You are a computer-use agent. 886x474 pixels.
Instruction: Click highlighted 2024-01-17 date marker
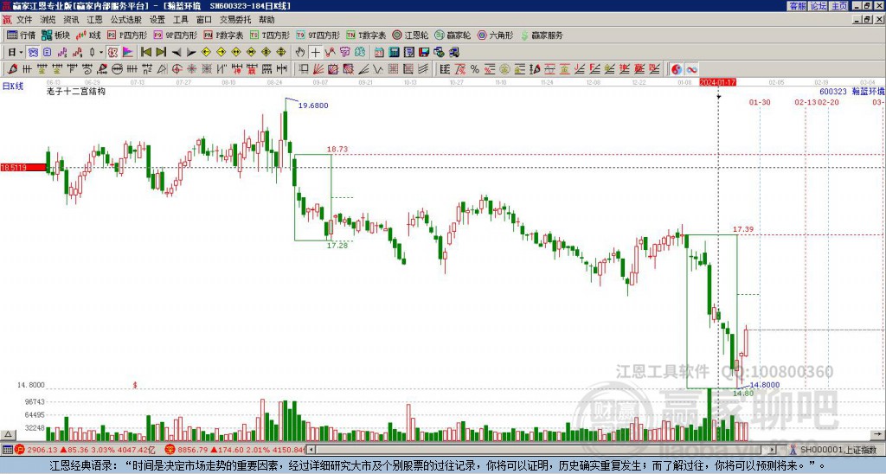pyautogui.click(x=717, y=82)
